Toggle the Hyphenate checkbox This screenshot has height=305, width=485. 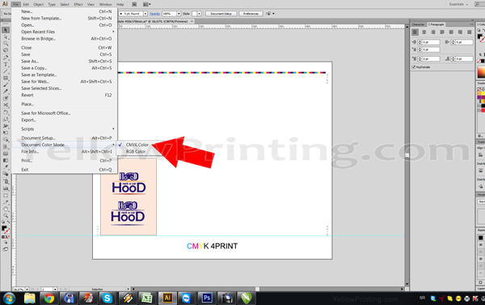coord(414,67)
